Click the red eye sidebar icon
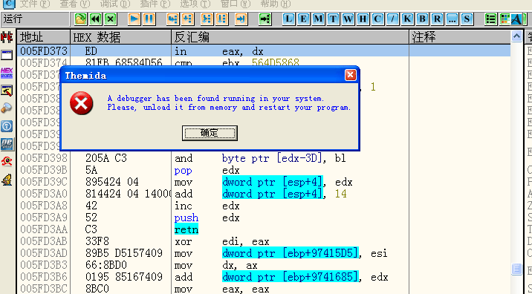 pyautogui.click(x=7, y=162)
